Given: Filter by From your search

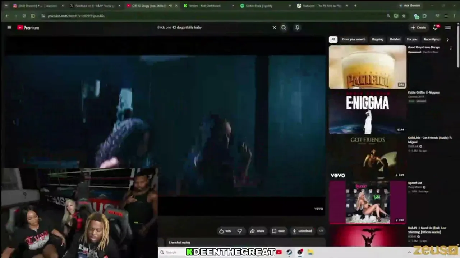Looking at the screenshot, I should (353, 39).
